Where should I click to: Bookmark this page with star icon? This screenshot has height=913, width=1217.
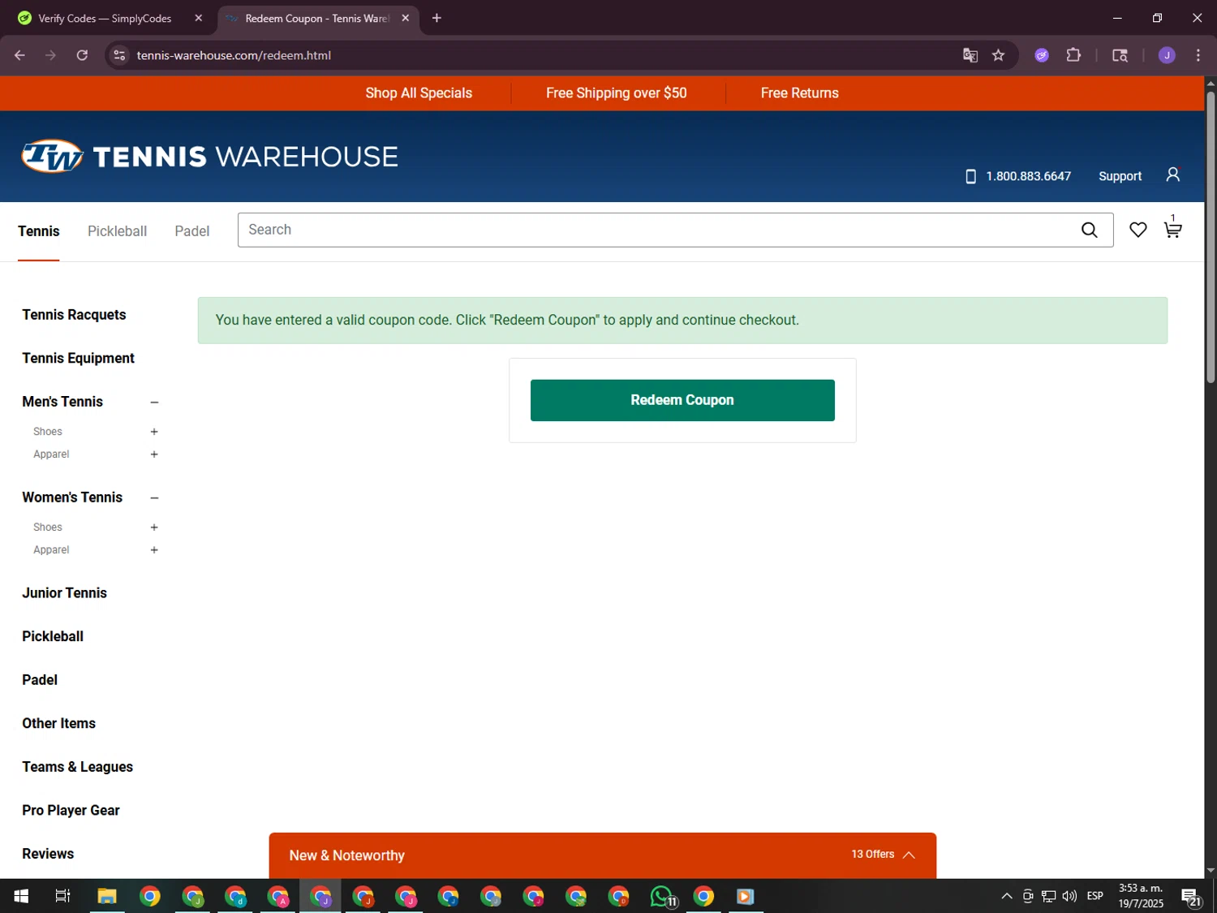(x=998, y=55)
